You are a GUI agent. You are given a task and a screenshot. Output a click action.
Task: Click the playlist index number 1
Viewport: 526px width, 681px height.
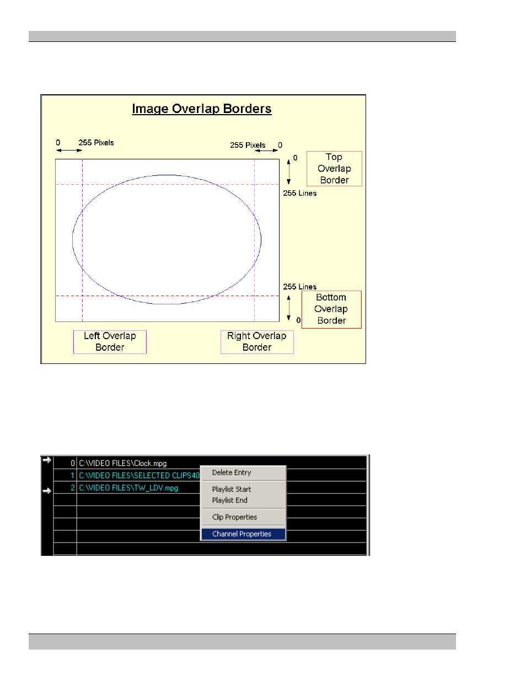coord(72,475)
